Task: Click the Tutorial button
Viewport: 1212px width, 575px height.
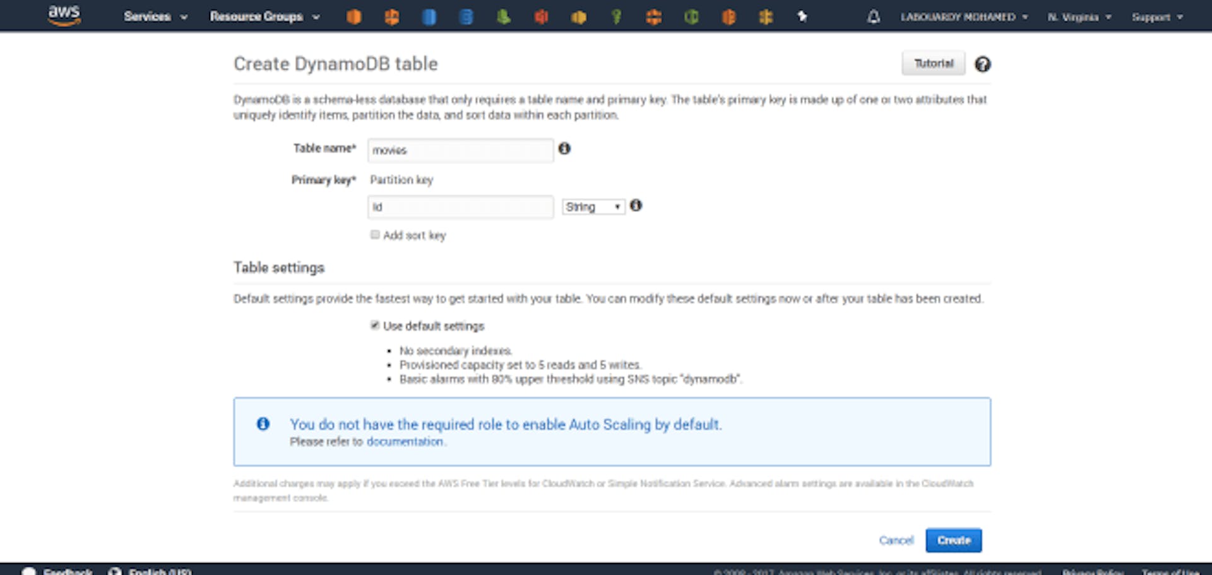Action: (933, 63)
